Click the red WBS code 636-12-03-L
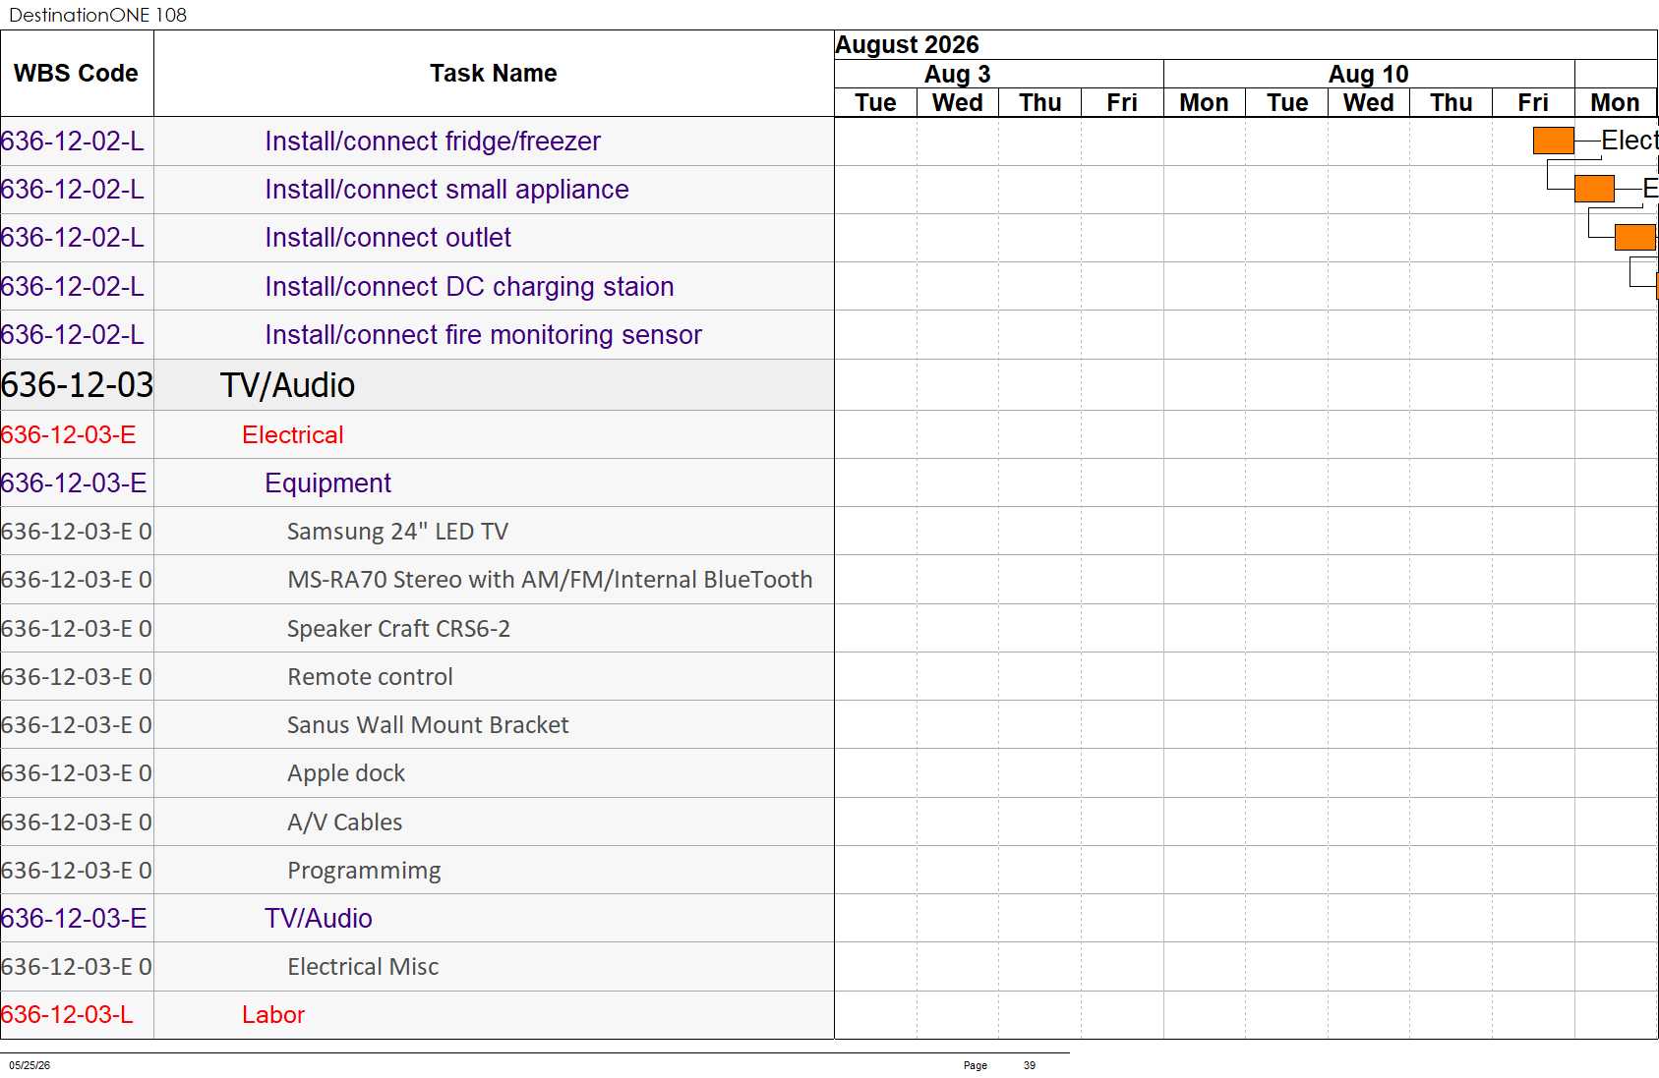Image resolution: width=1659 pixels, height=1078 pixels. [67, 1015]
